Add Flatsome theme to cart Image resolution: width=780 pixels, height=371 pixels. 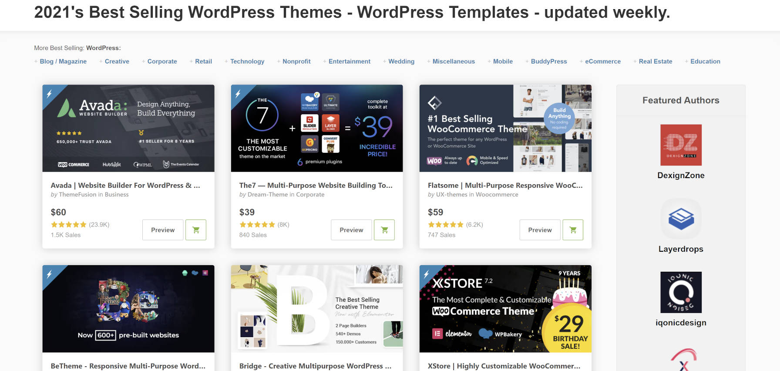point(573,230)
